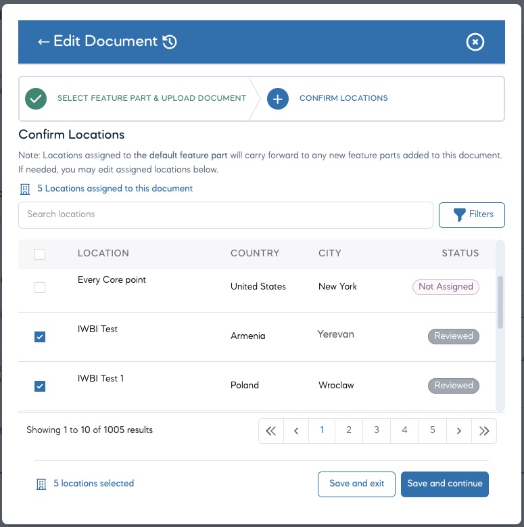Close the Edit Document dialog
Viewport: 524px width, 527px height.
(475, 42)
